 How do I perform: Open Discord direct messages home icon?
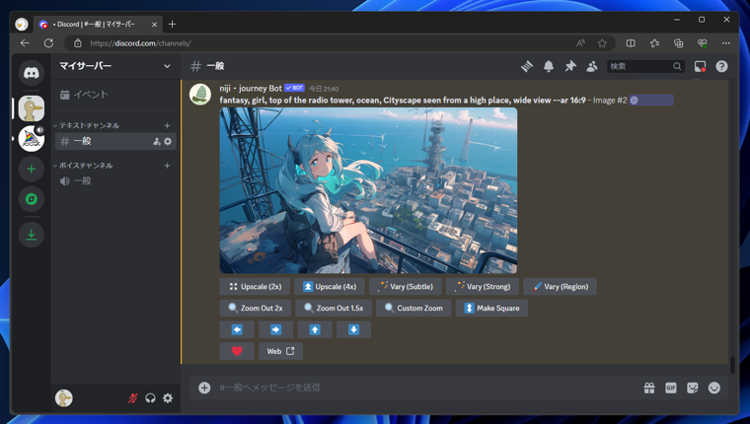(x=32, y=73)
